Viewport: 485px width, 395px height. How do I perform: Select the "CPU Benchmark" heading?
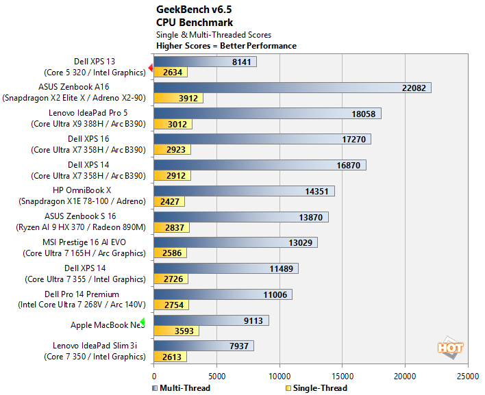pyautogui.click(x=195, y=23)
